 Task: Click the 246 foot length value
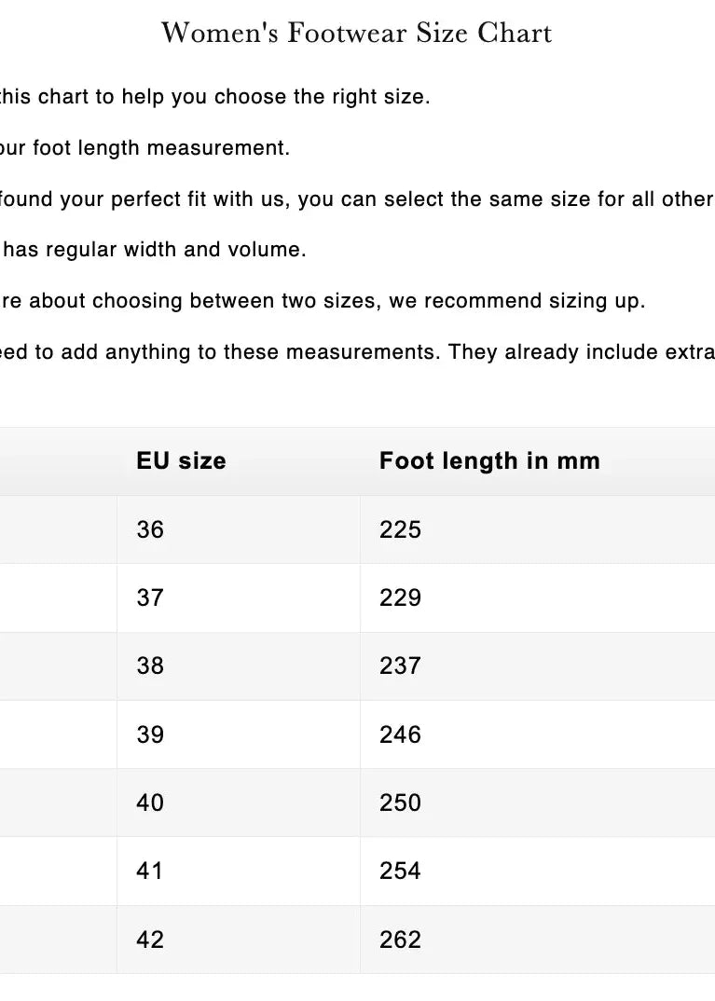[x=400, y=734]
